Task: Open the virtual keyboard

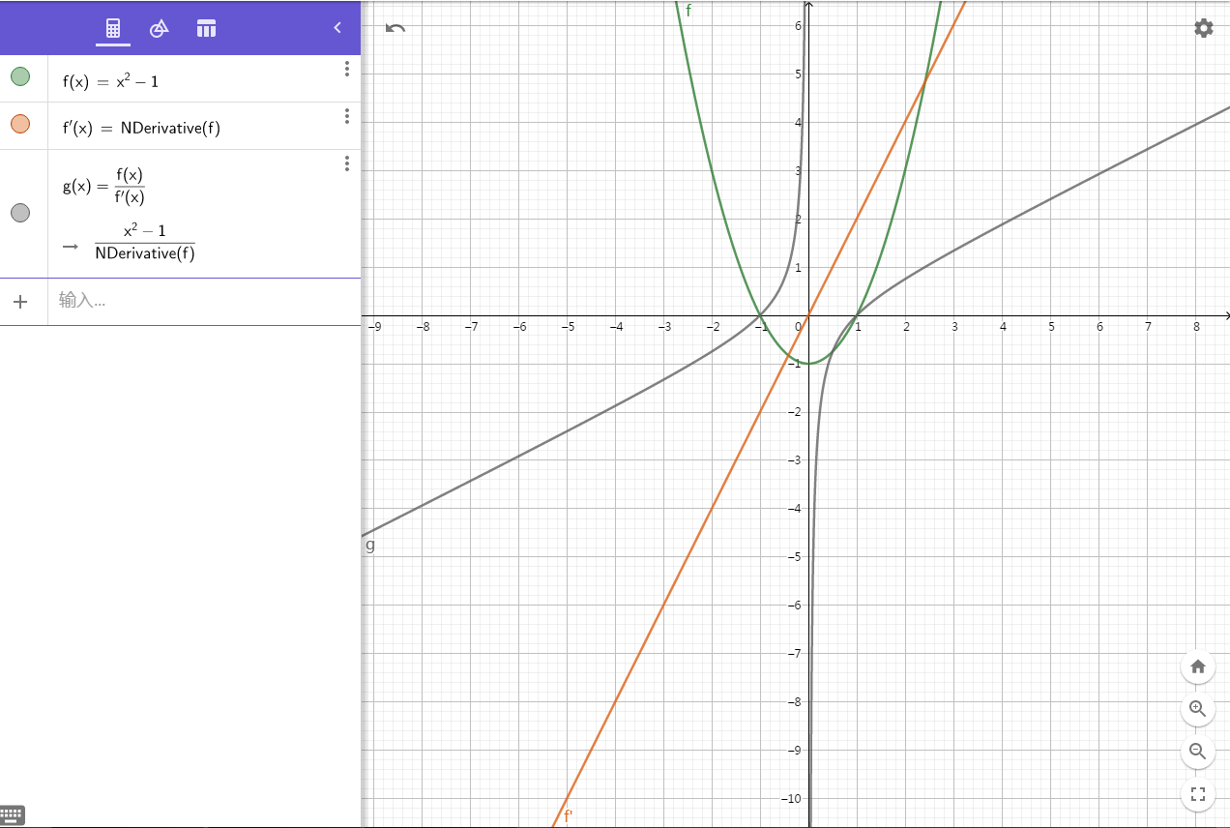Action: 12,815
